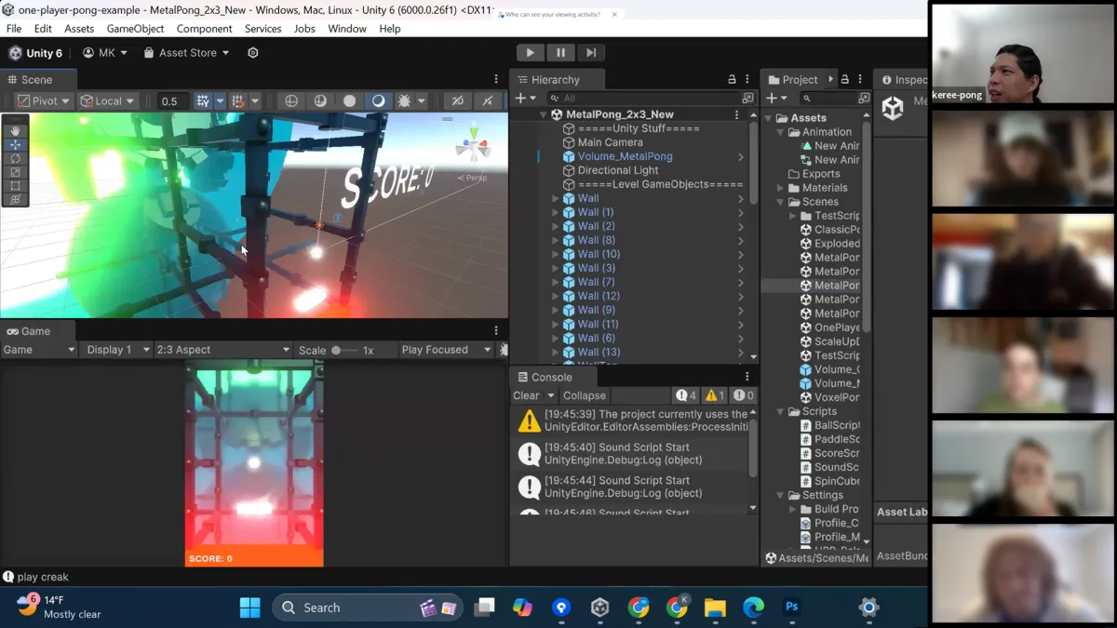
Task: Open the Play Focused dropdown
Action: pyautogui.click(x=446, y=350)
